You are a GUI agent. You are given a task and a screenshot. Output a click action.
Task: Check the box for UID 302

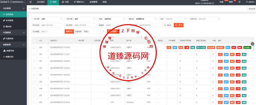34,75
